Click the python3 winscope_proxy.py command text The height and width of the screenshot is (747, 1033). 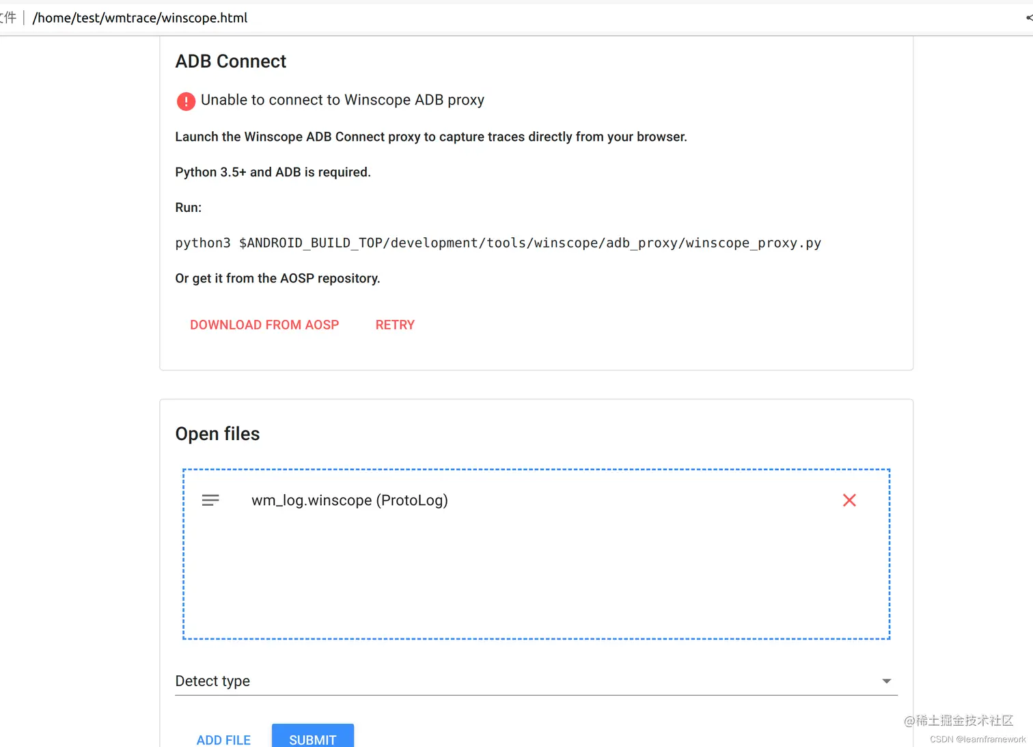pyautogui.click(x=498, y=243)
